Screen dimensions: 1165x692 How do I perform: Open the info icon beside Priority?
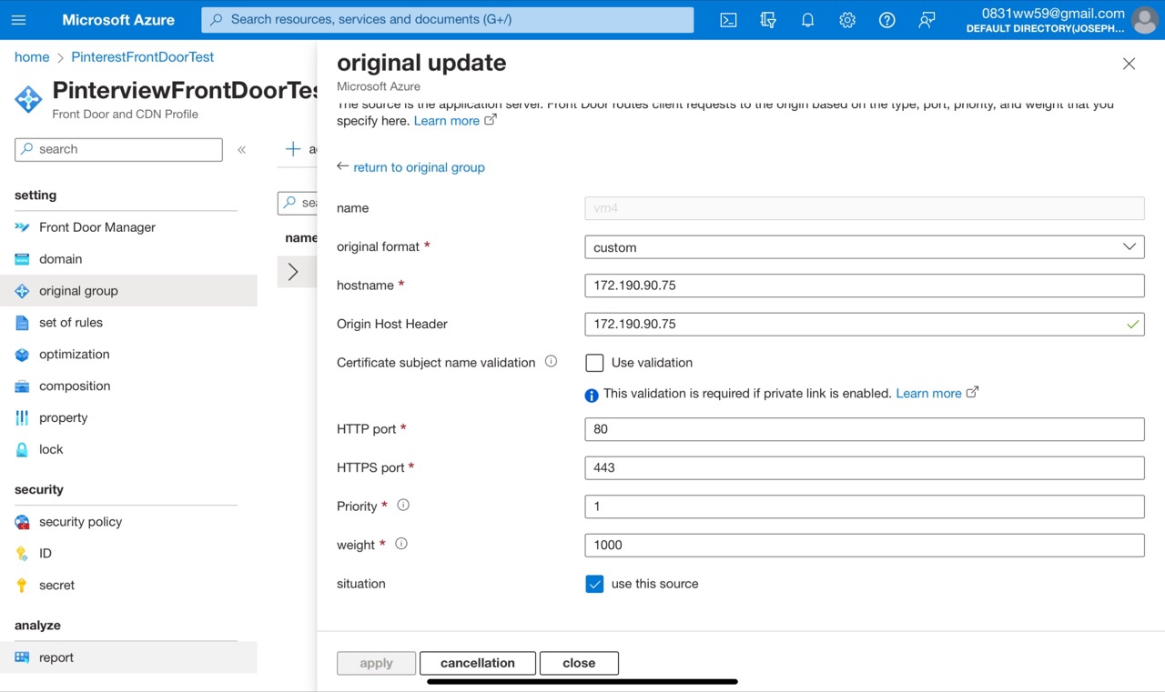tap(403, 505)
